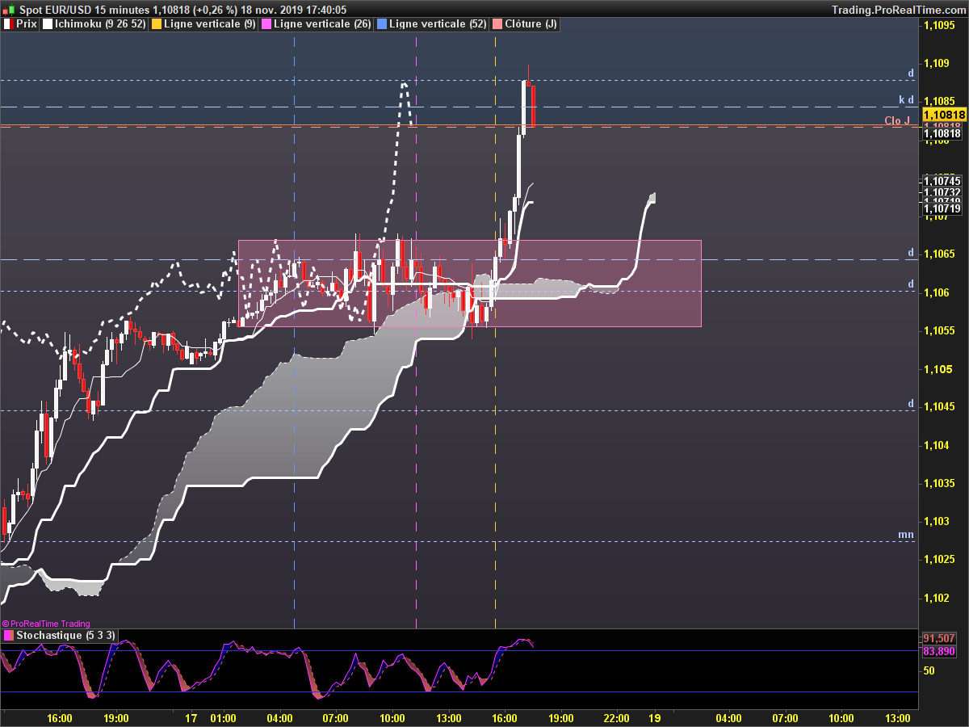Image resolution: width=969 pixels, height=727 pixels.
Task: Click the k d line label
Action: pyautogui.click(x=906, y=100)
